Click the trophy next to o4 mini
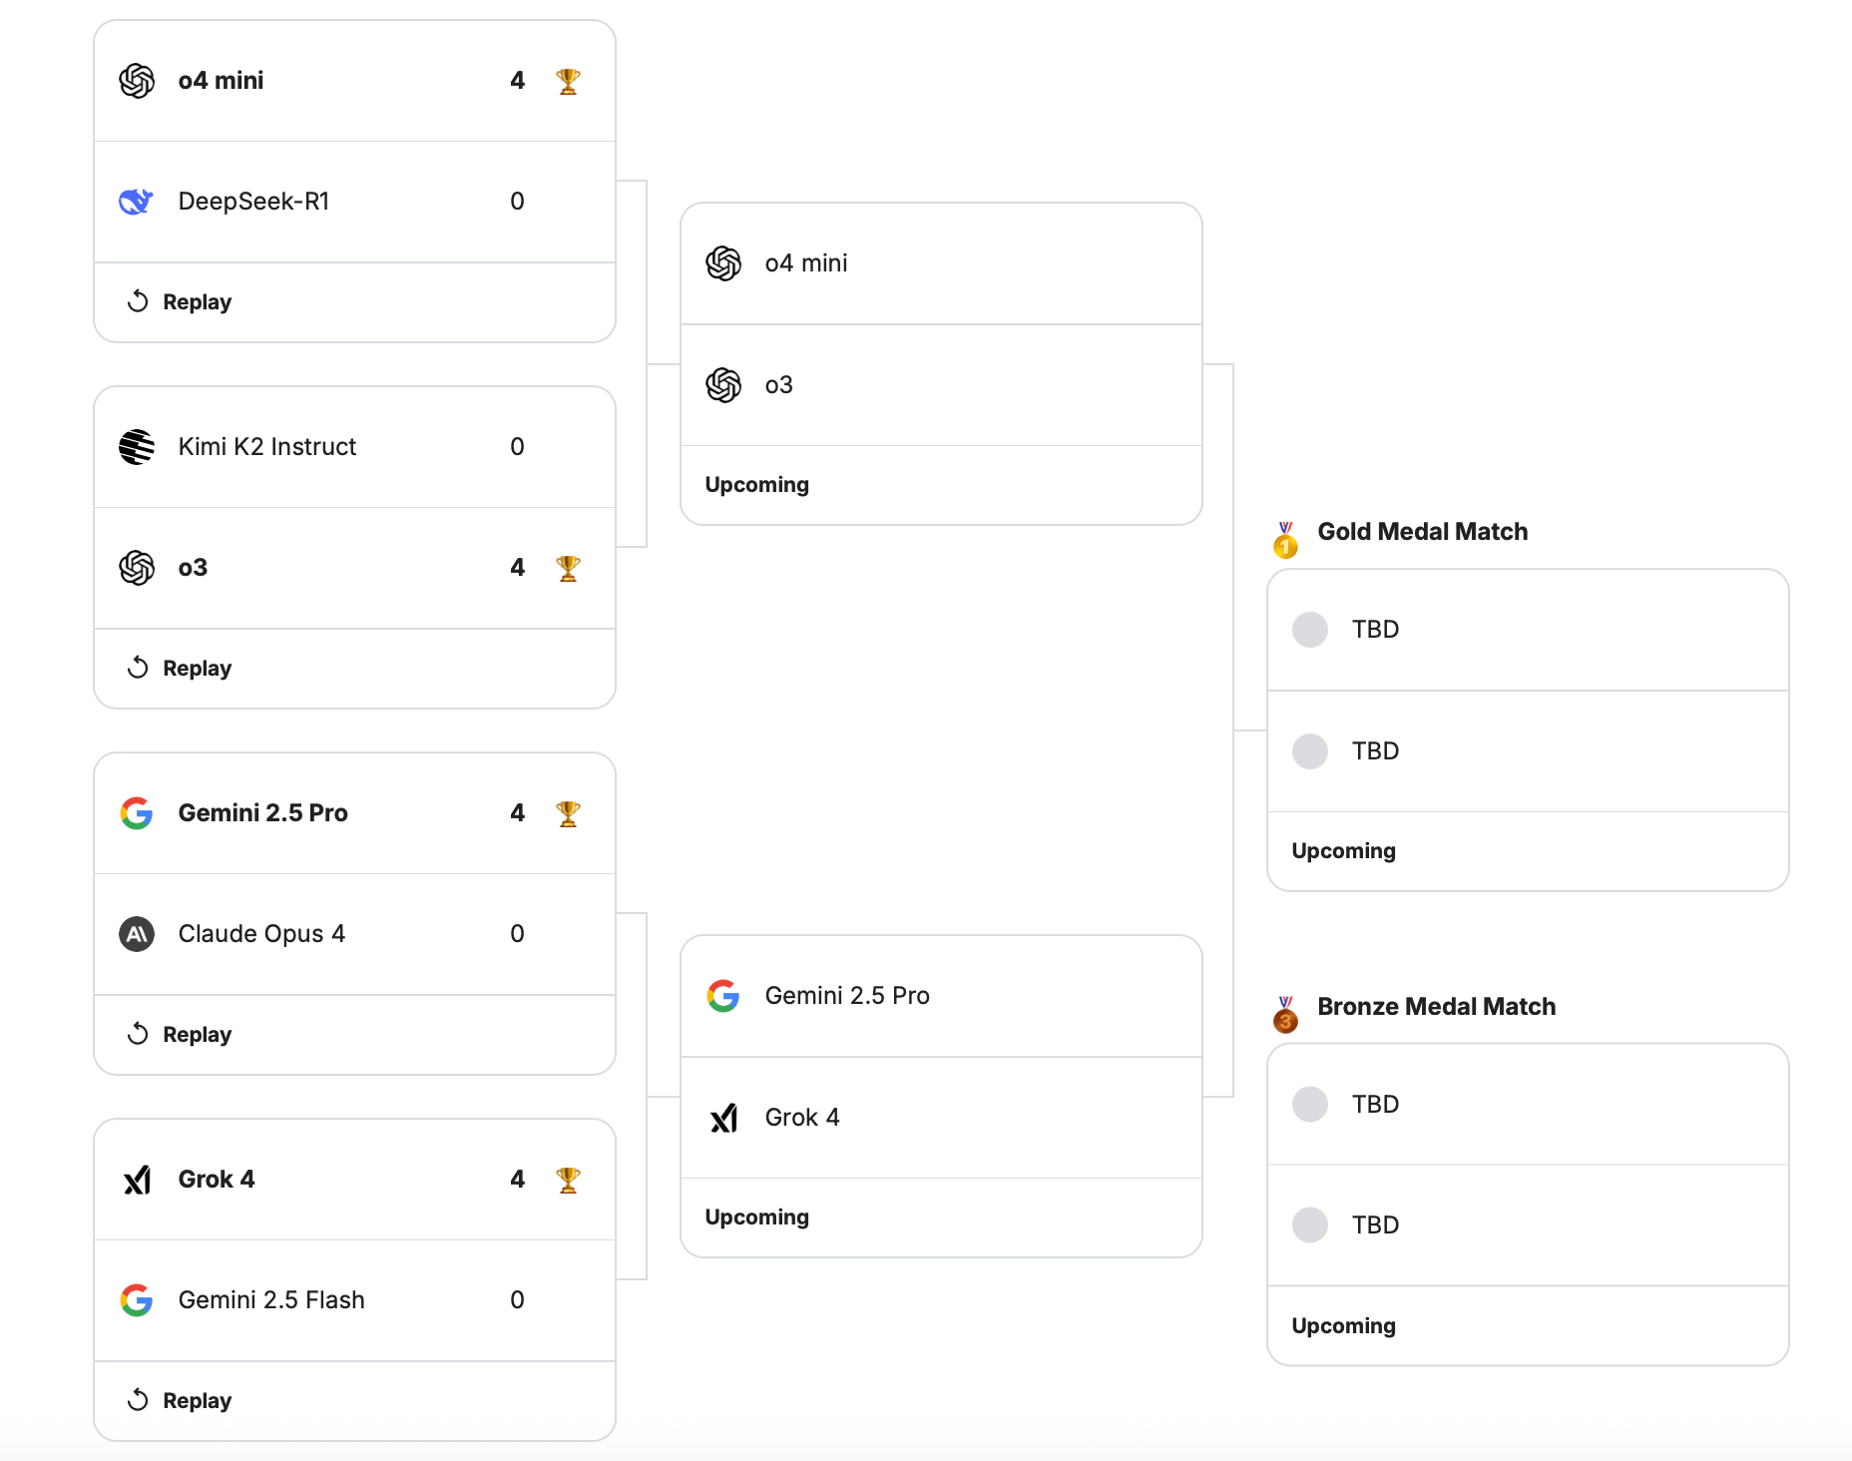The height and width of the screenshot is (1461, 1852). [x=568, y=81]
